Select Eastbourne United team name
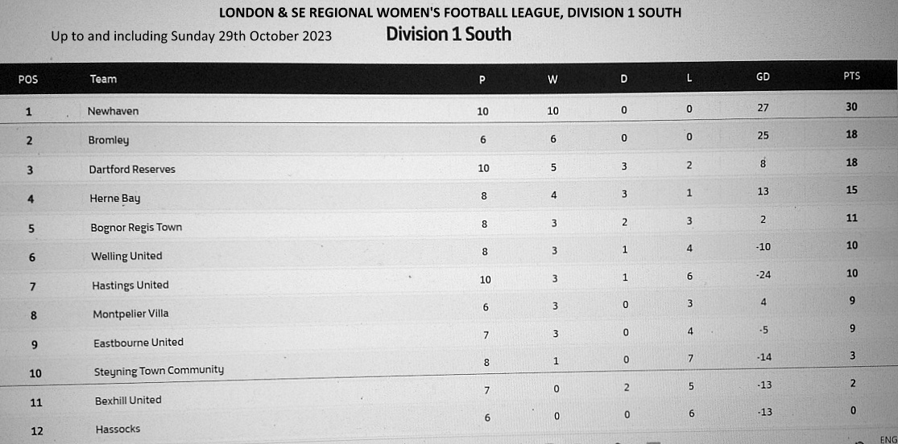The image size is (898, 444). point(139,342)
